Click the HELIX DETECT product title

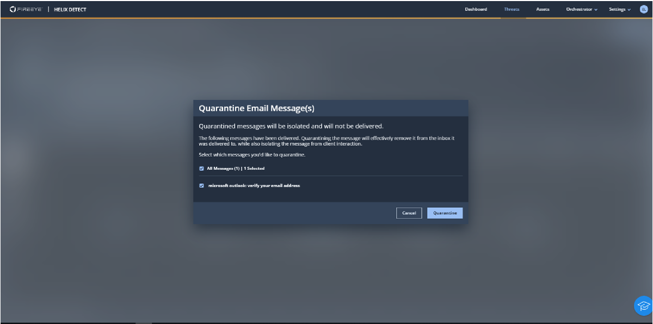(x=70, y=9)
